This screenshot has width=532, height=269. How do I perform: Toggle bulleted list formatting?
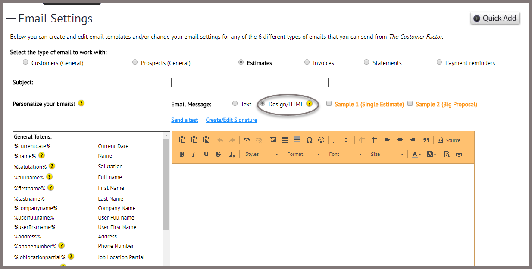click(x=347, y=140)
